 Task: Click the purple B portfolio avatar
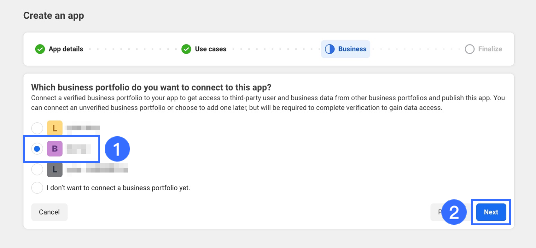(55, 149)
